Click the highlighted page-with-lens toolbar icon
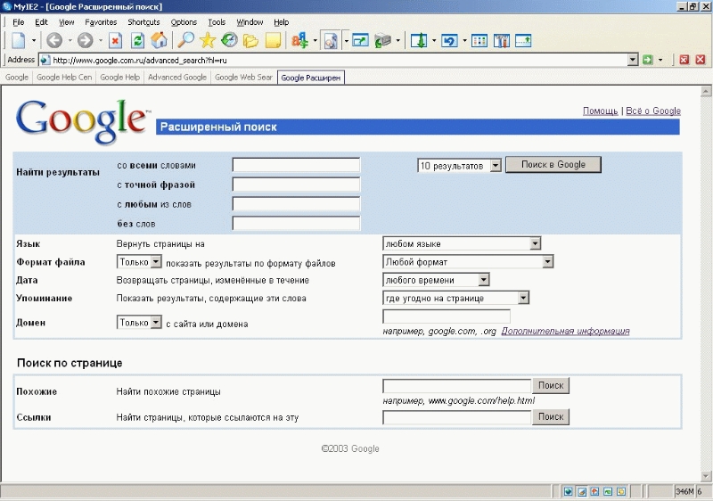 coord(331,40)
